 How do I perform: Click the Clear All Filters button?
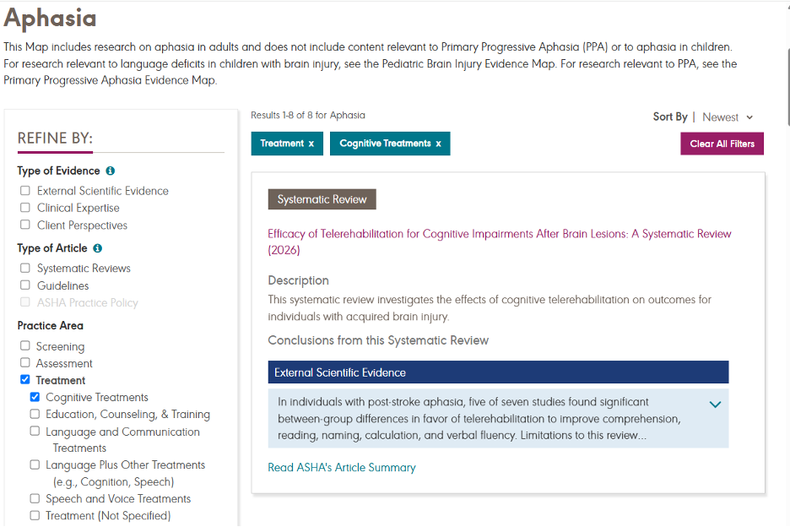pos(722,144)
